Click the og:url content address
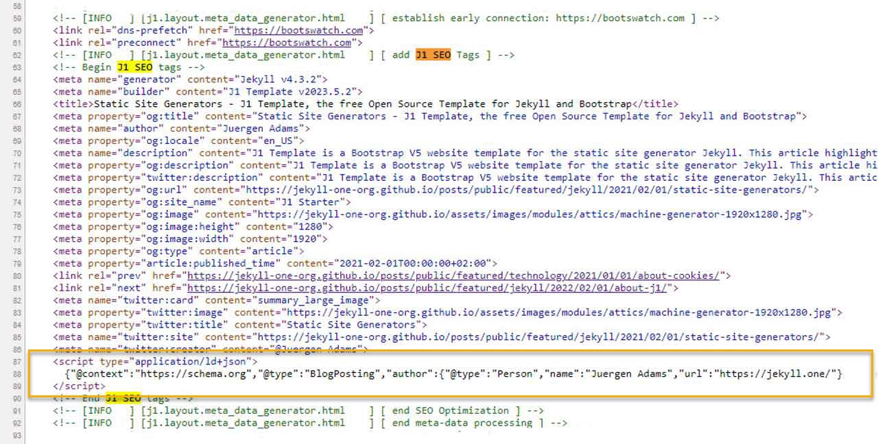This screenshot has height=444, width=878. click(x=527, y=189)
